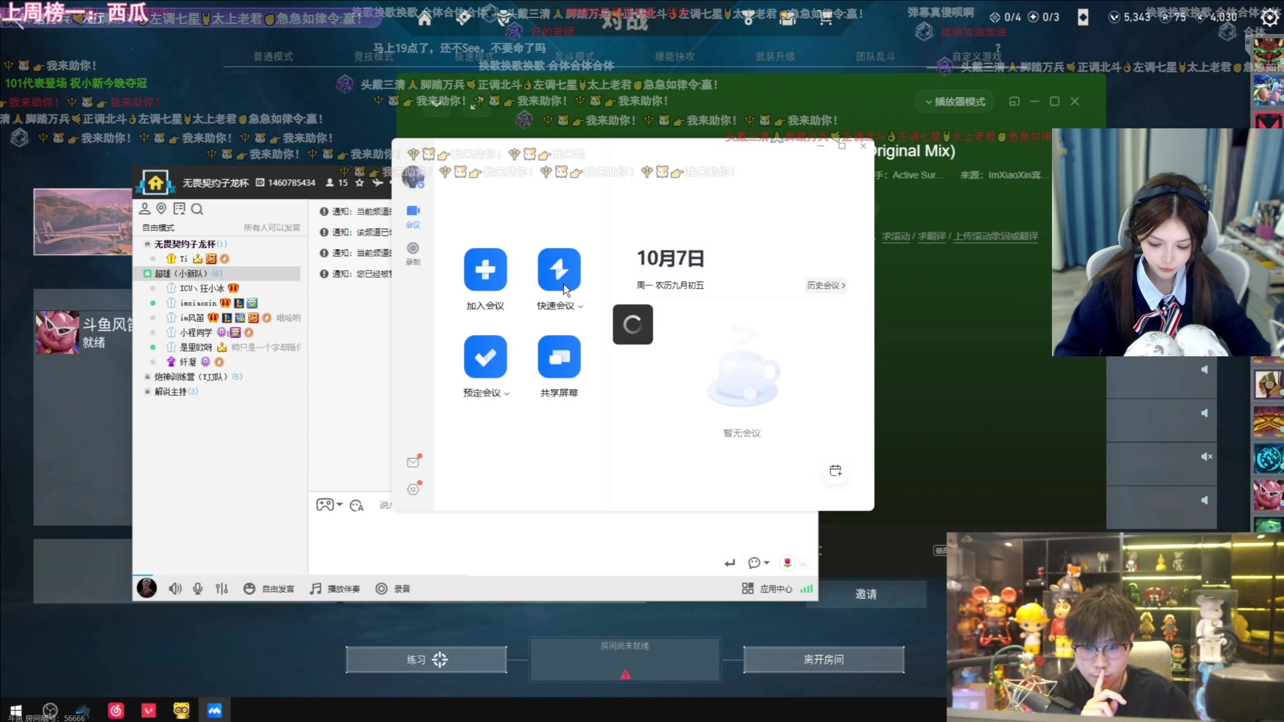Toggle the YY speaker volume icon
The height and width of the screenshot is (722, 1284).
pos(175,588)
